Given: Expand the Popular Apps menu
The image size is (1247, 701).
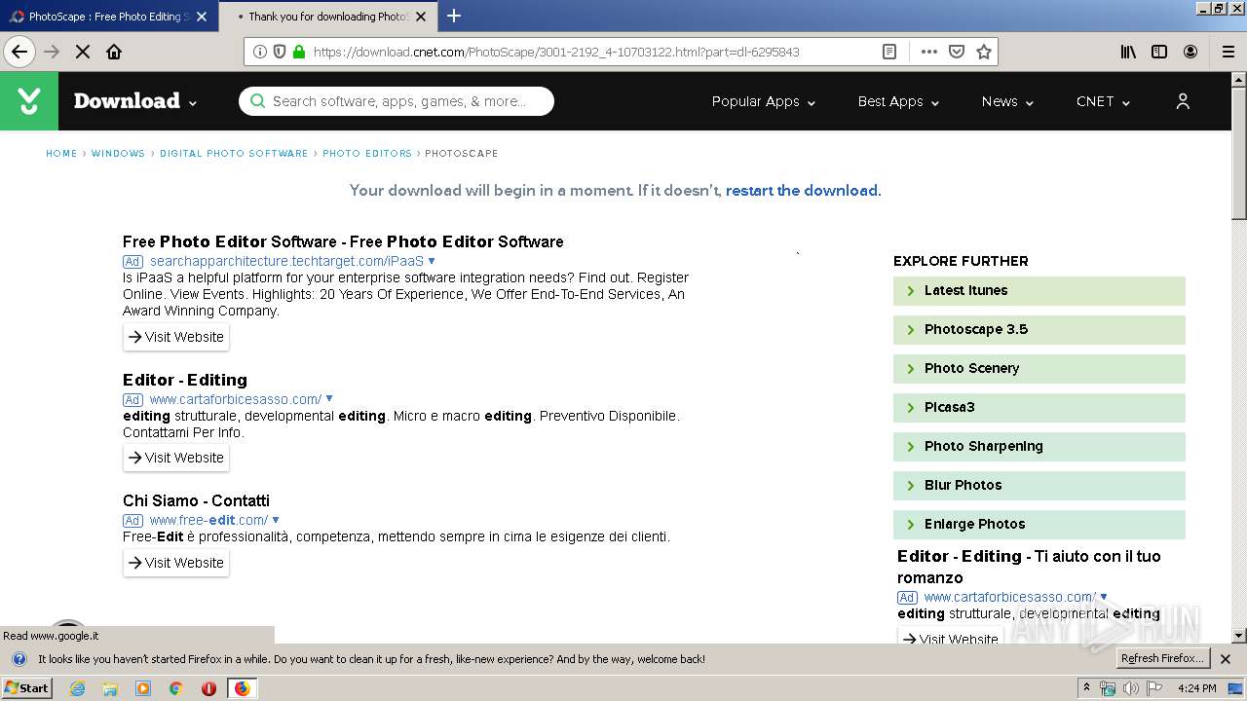Looking at the screenshot, I should click(x=764, y=101).
